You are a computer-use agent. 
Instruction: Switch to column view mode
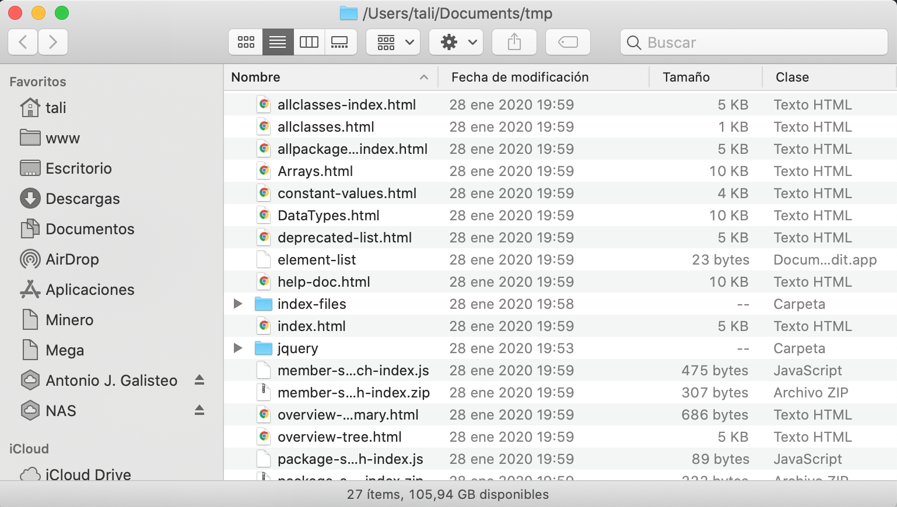(x=309, y=41)
